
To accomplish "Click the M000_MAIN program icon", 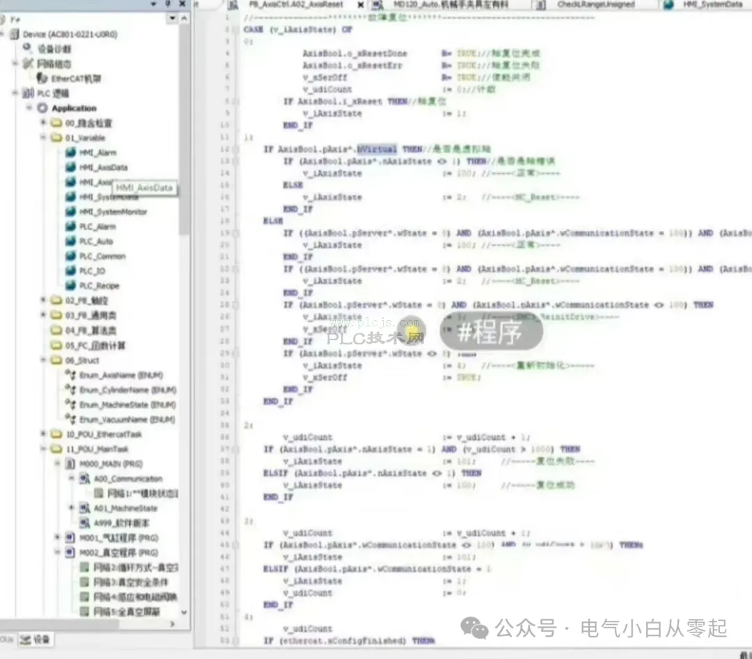I will pyautogui.click(x=70, y=463).
